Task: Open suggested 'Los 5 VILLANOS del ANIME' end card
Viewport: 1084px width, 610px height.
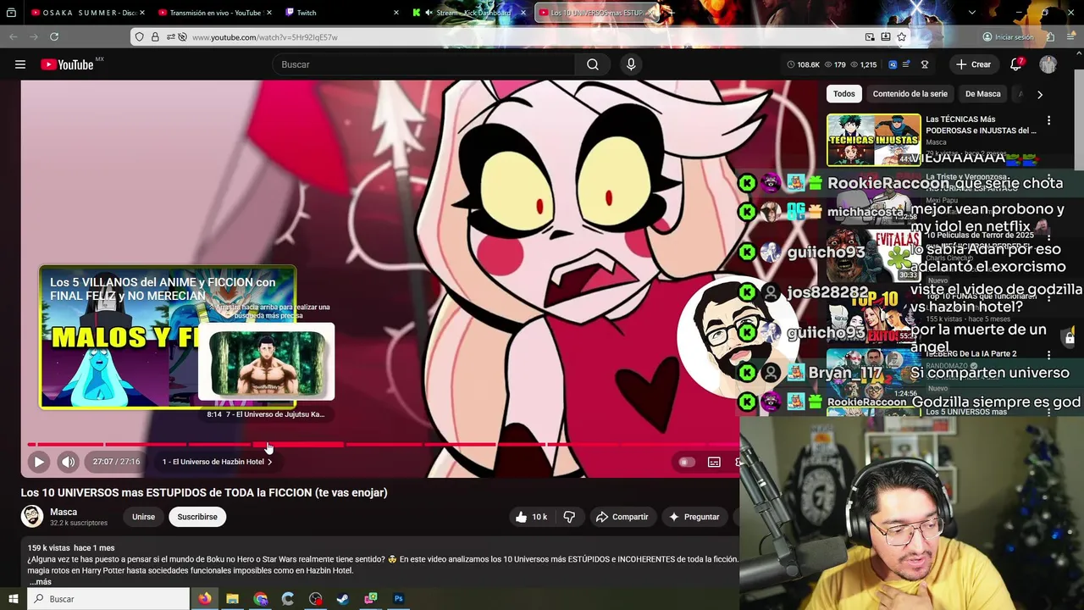Action: [168, 337]
